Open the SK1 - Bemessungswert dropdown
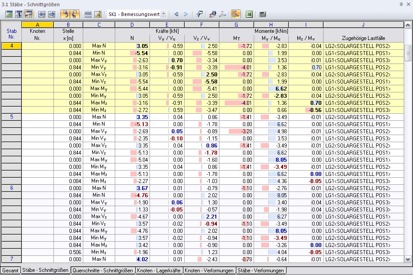 coord(164,14)
